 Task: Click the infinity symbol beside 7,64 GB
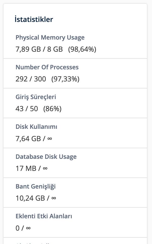pos(49,138)
